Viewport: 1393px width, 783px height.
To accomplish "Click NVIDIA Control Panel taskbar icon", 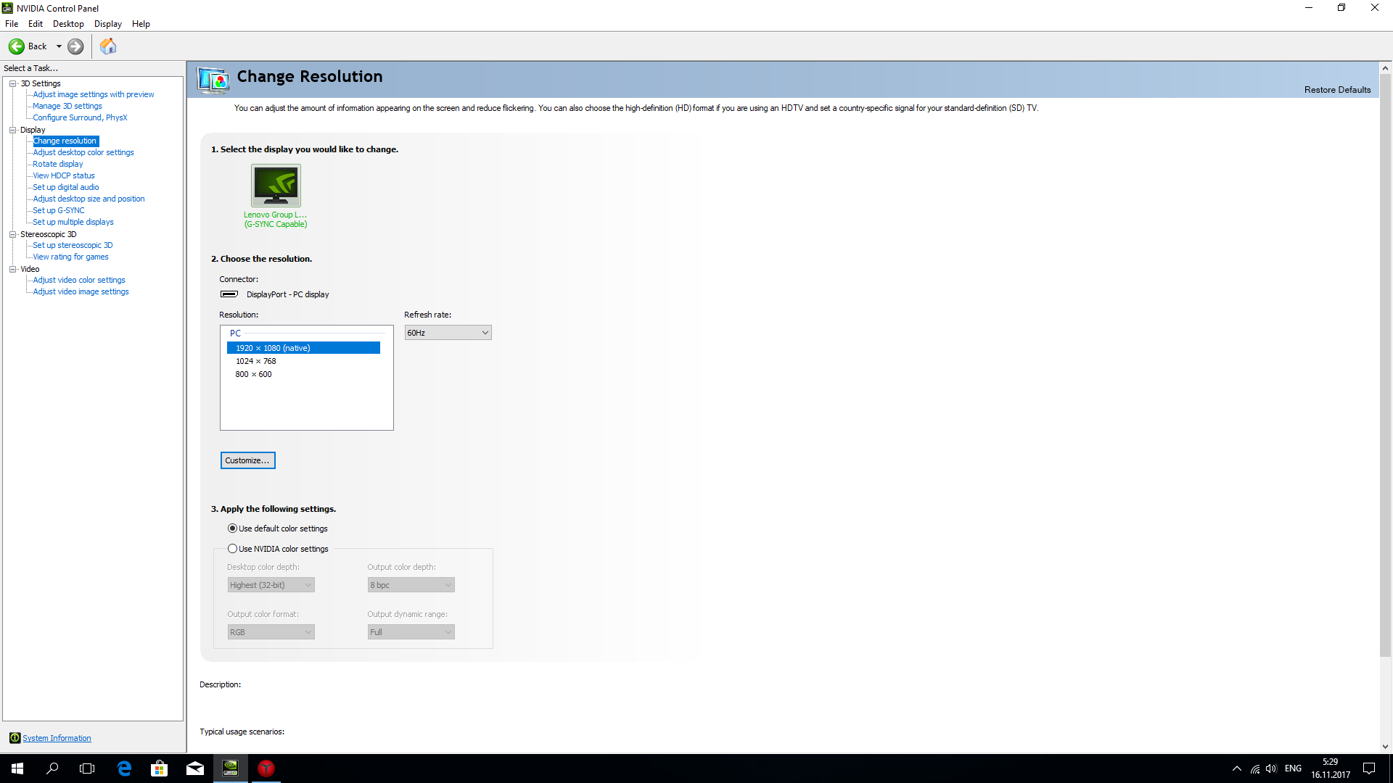I will 231,768.
